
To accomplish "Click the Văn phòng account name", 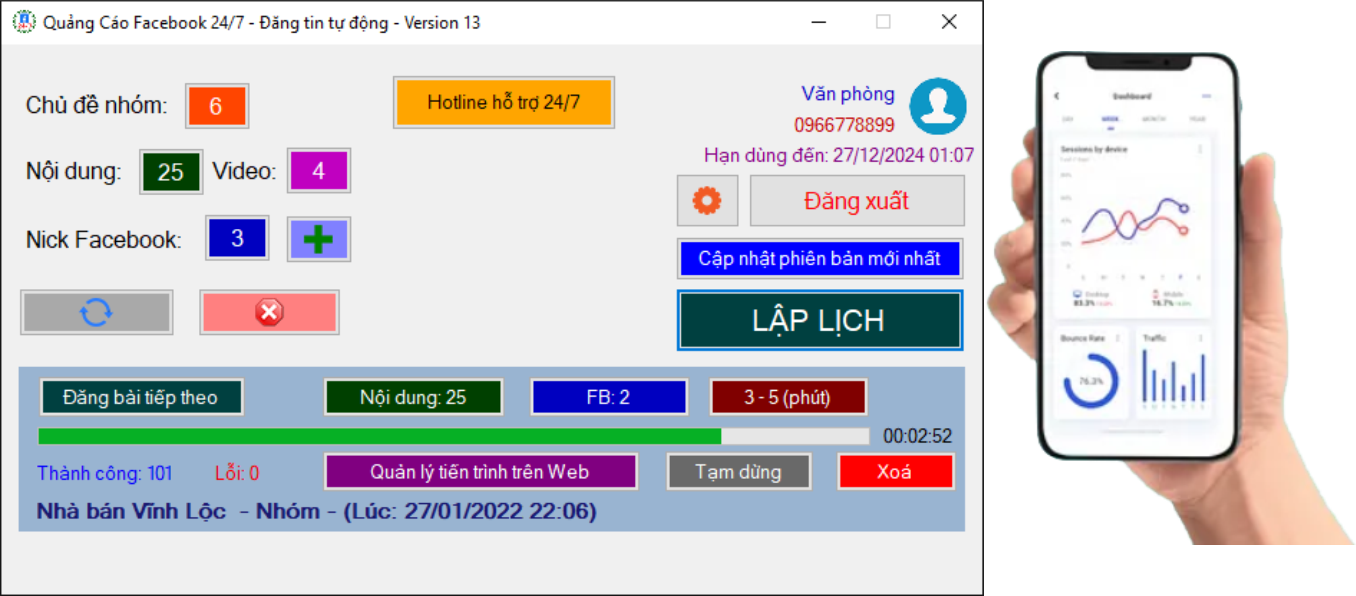I will (x=848, y=94).
